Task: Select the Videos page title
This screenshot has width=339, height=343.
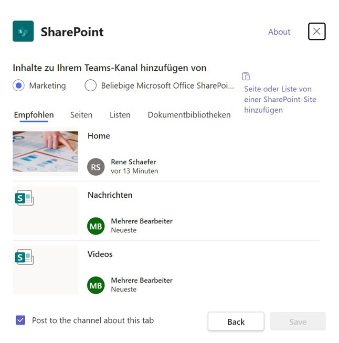Action: tap(100, 254)
